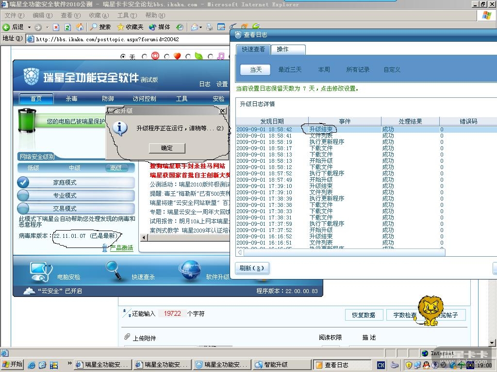
Task: Set network security level to 低级
Action: click(33, 168)
